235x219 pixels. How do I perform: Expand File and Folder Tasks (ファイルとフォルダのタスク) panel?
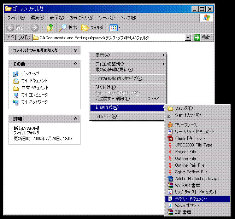coord(75,50)
